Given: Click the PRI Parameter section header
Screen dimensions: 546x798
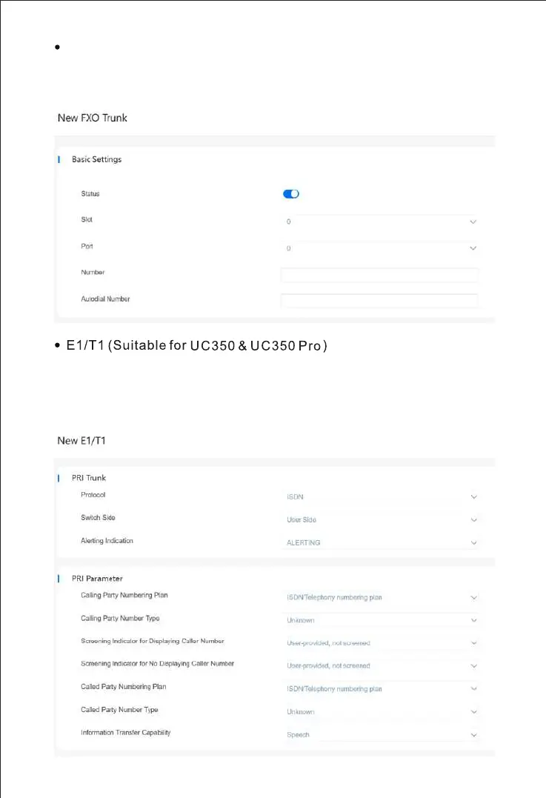Looking at the screenshot, I should tap(101, 578).
